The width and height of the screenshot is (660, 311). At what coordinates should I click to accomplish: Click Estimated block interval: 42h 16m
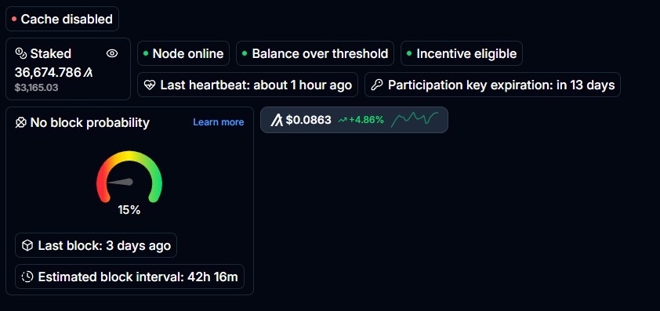[x=129, y=277]
